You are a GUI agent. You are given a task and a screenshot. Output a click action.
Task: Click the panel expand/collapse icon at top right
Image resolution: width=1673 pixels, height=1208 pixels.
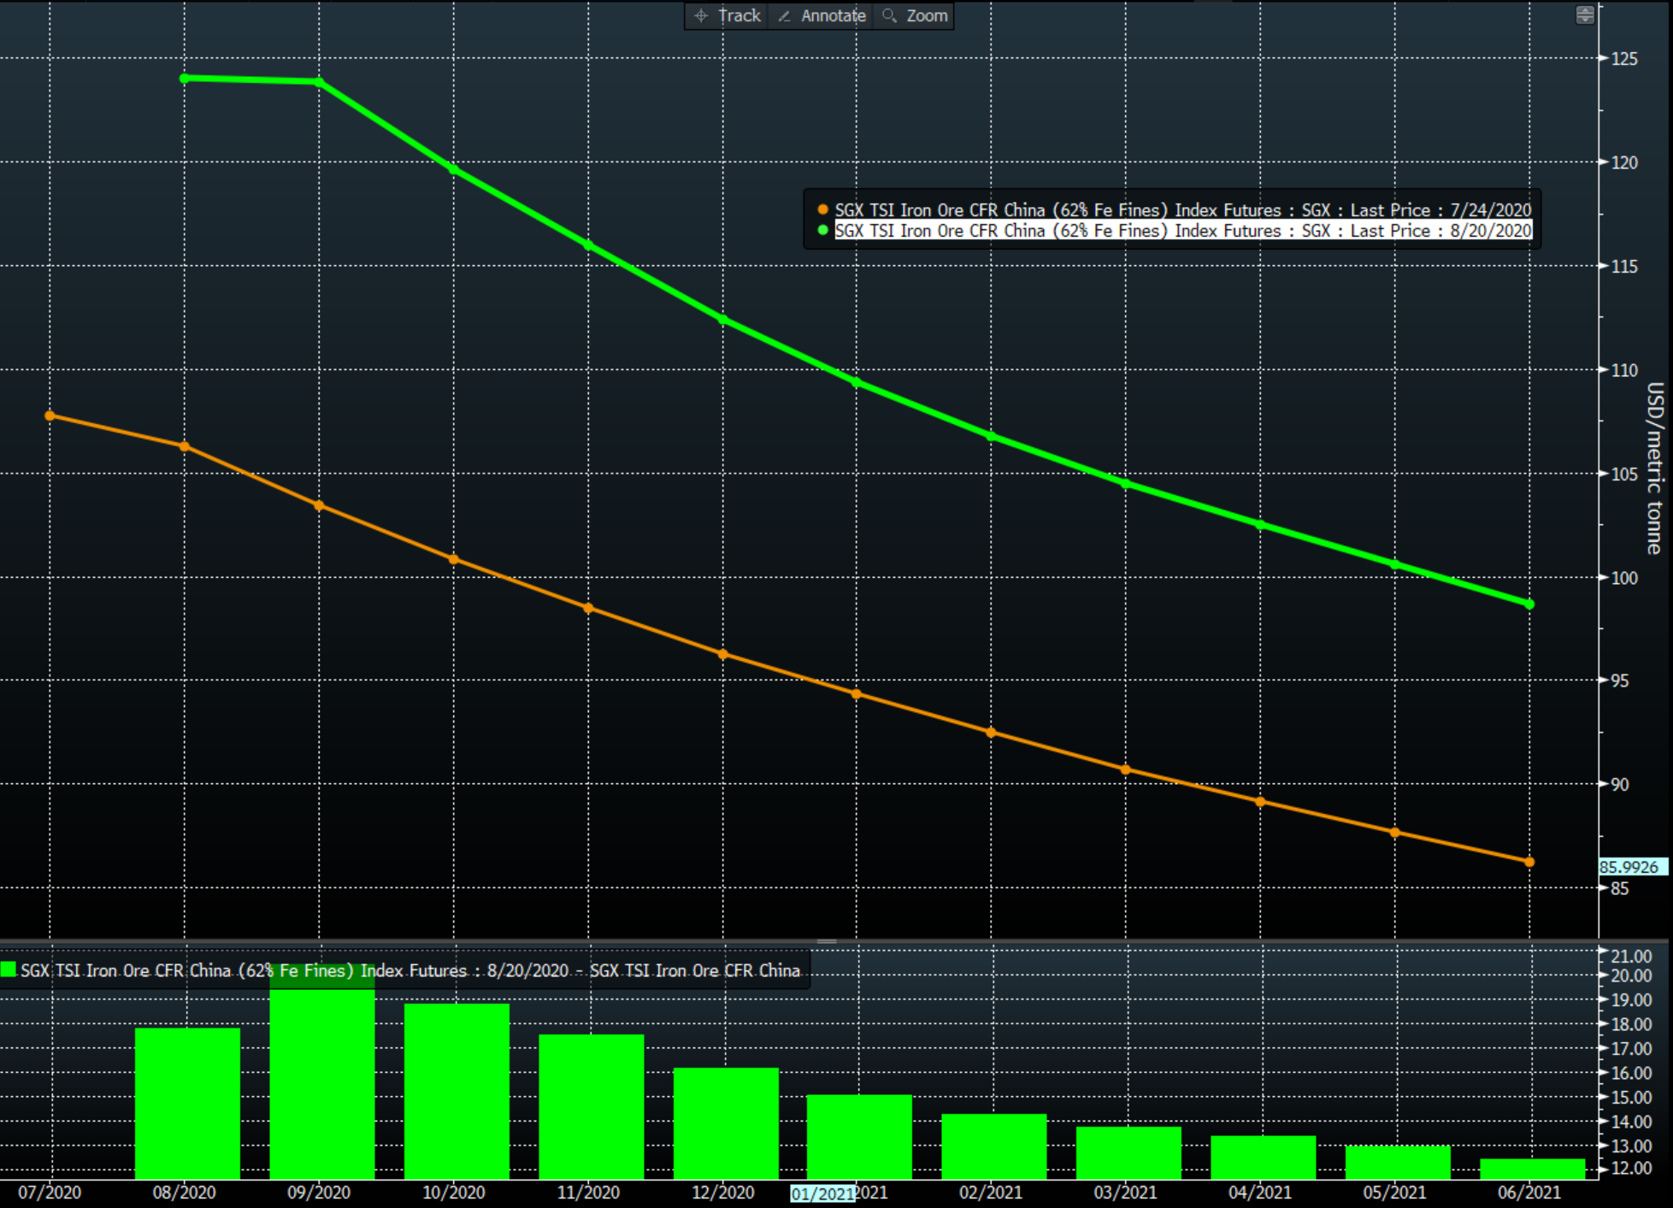point(1584,15)
